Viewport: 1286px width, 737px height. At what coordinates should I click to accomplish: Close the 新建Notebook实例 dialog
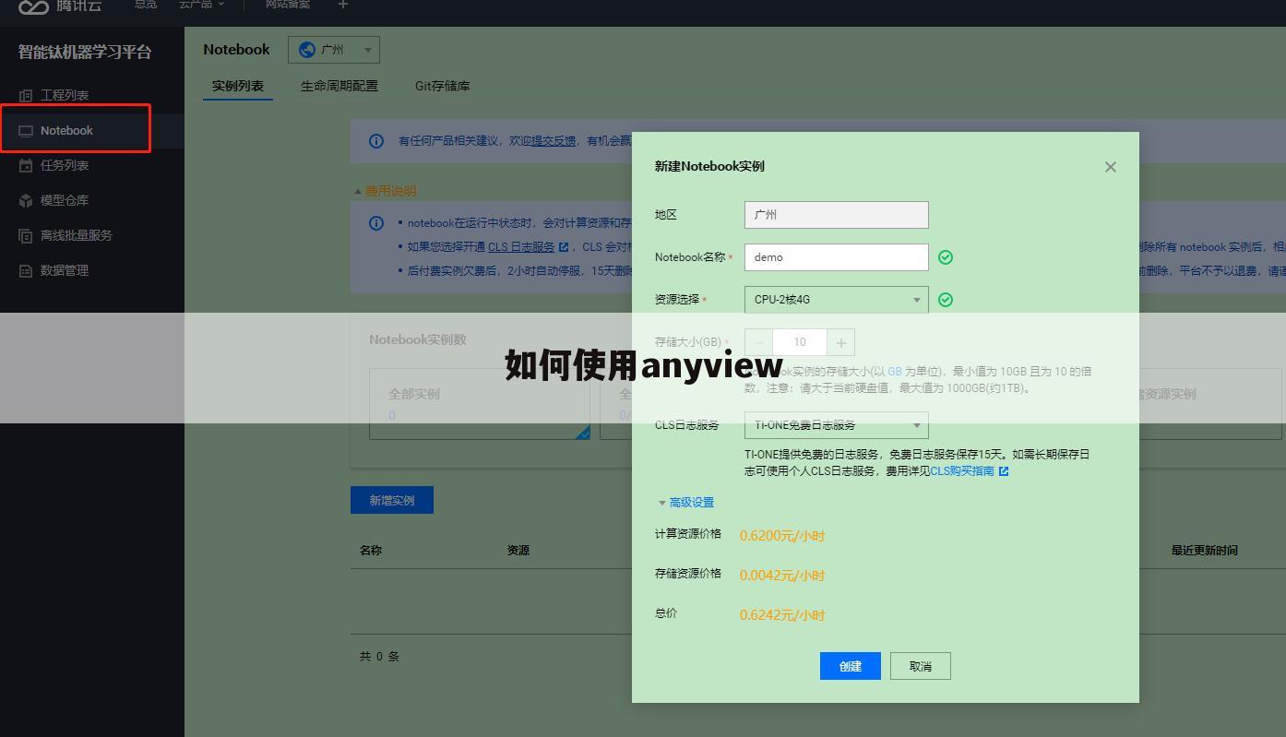[1111, 167]
